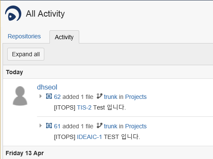
Task: Expand details of changeset 61
Action: [40, 126]
